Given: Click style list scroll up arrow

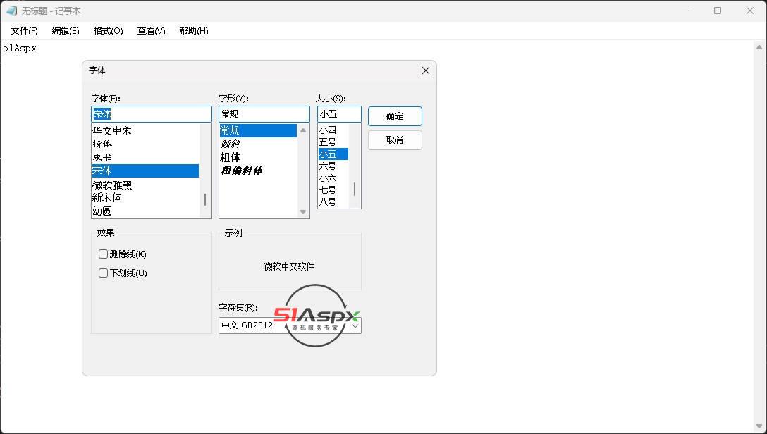Looking at the screenshot, I should (303, 130).
